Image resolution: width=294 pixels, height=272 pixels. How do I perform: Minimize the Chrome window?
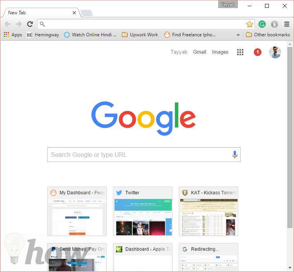[x=250, y=6]
